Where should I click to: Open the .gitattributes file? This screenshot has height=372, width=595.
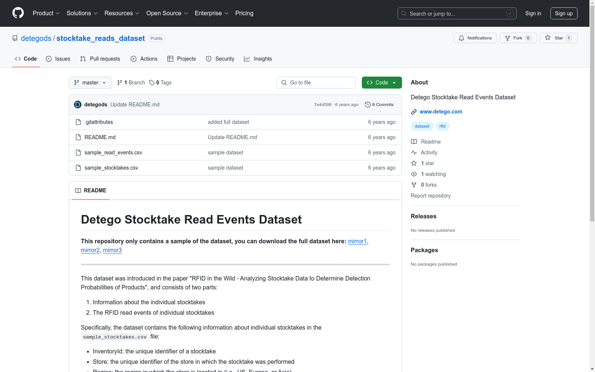click(99, 122)
